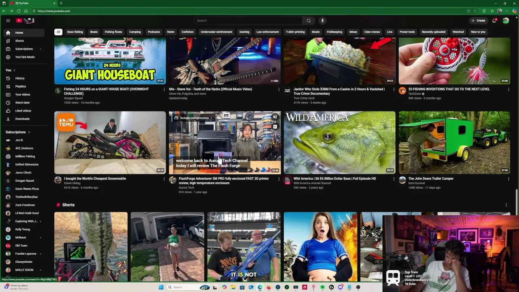Expand 'Includes paid promotion' notice
Screen dimensions: 519x292
pyautogui.click(x=194, y=118)
